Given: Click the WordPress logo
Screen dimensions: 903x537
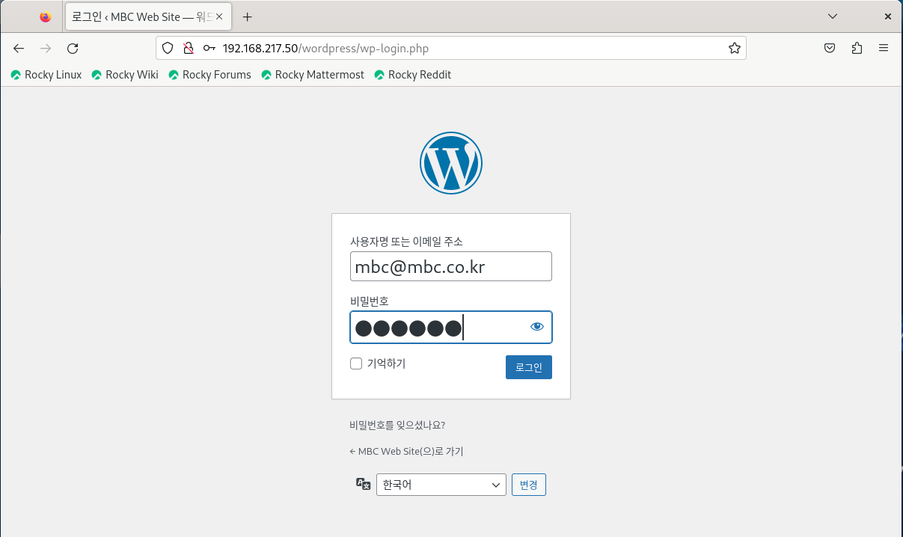Looking at the screenshot, I should coord(451,163).
